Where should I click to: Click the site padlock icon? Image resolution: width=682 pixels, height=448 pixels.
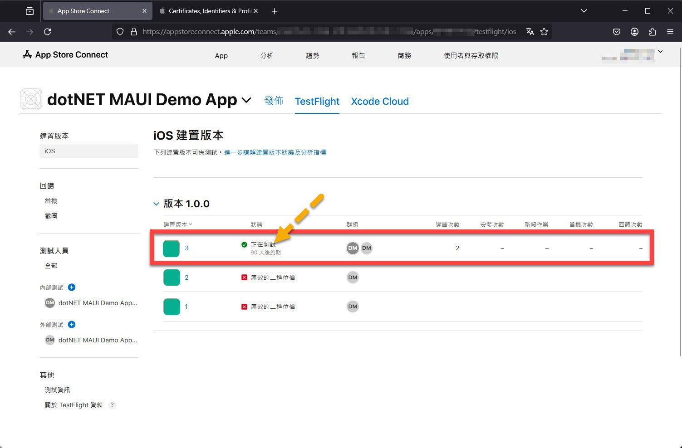pyautogui.click(x=133, y=32)
